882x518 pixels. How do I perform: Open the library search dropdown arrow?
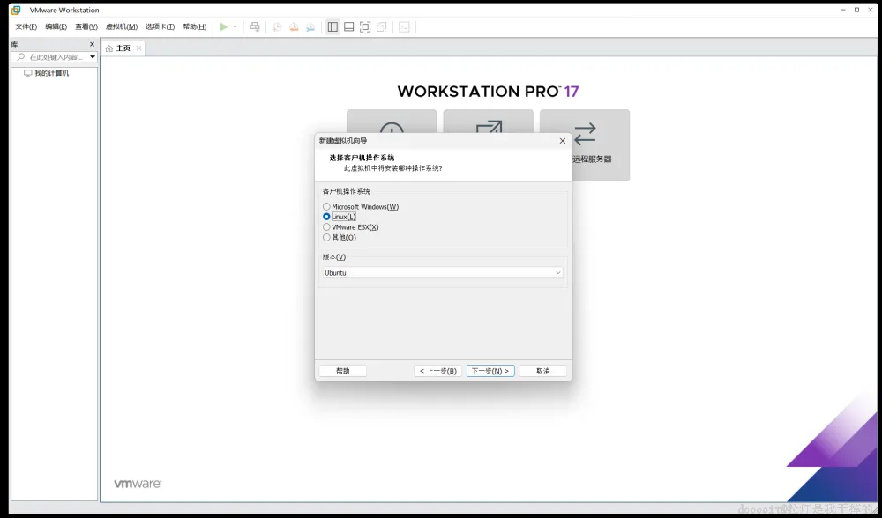(93, 56)
